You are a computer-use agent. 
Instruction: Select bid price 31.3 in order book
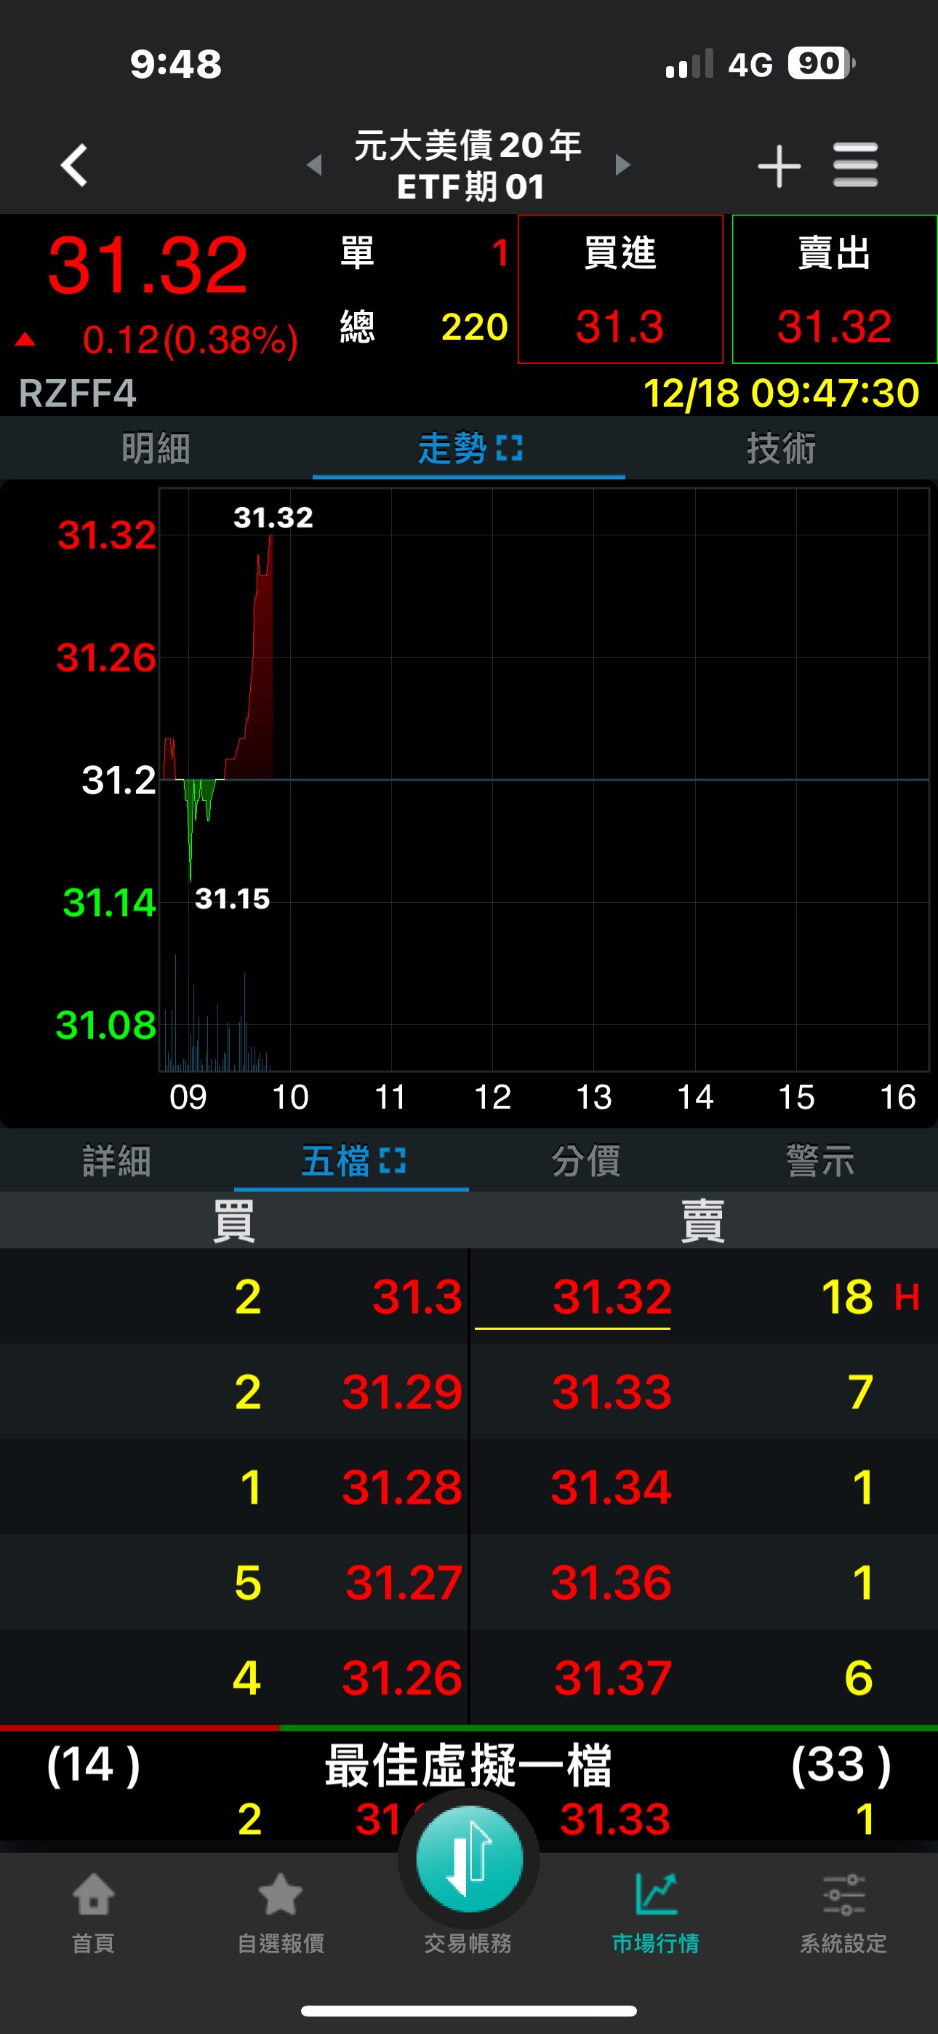[417, 1297]
